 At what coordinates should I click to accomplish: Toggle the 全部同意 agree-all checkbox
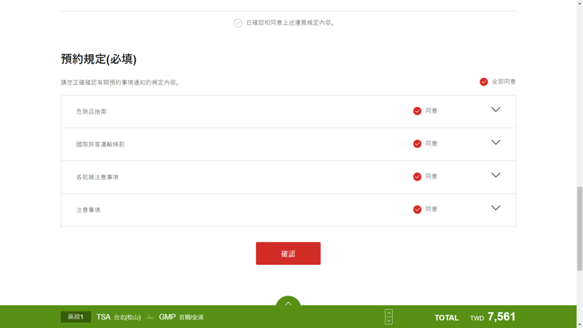484,82
